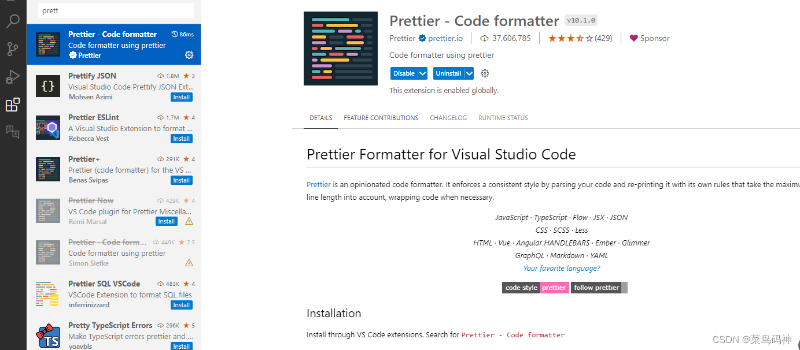The width and height of the screenshot is (800, 350).
Task: Open the bottom language icon in activity bar
Action: (x=13, y=132)
